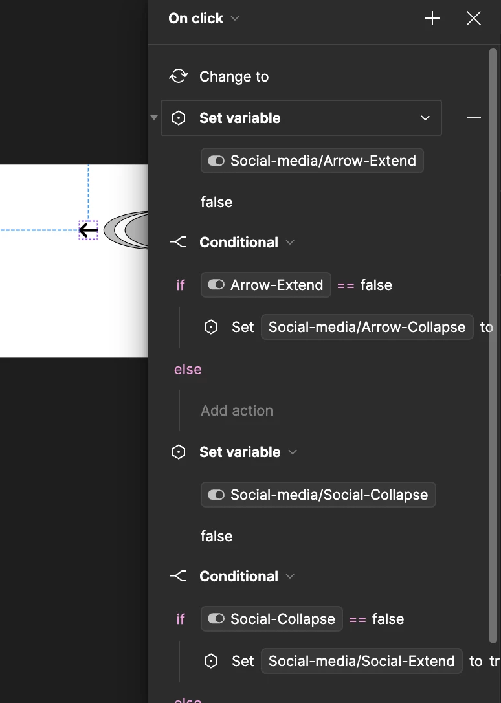Image resolution: width=501 pixels, height=703 pixels.
Task: Click the second Conditional branch icon
Action: point(179,576)
